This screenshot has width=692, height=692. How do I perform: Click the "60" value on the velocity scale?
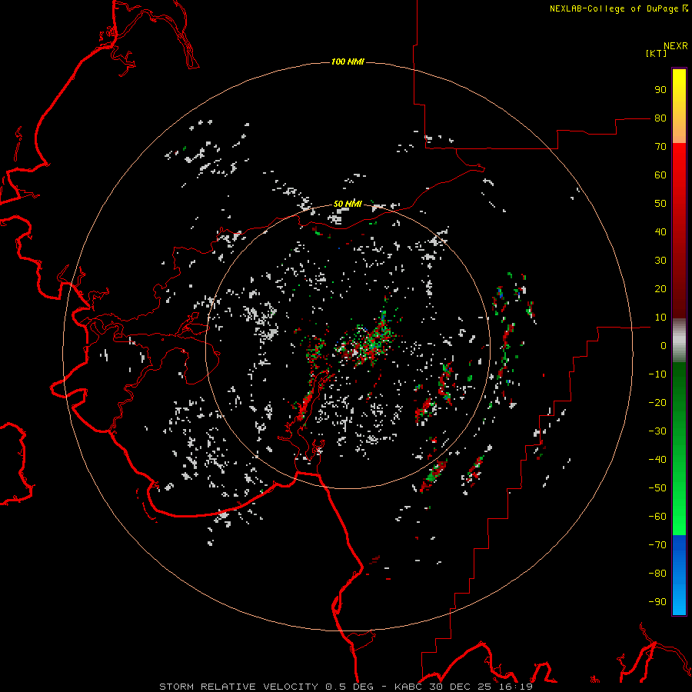coord(660,175)
